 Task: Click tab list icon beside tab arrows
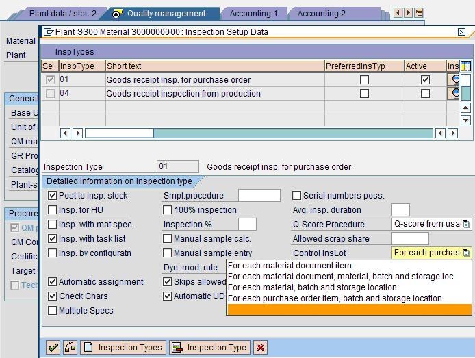[419, 13]
